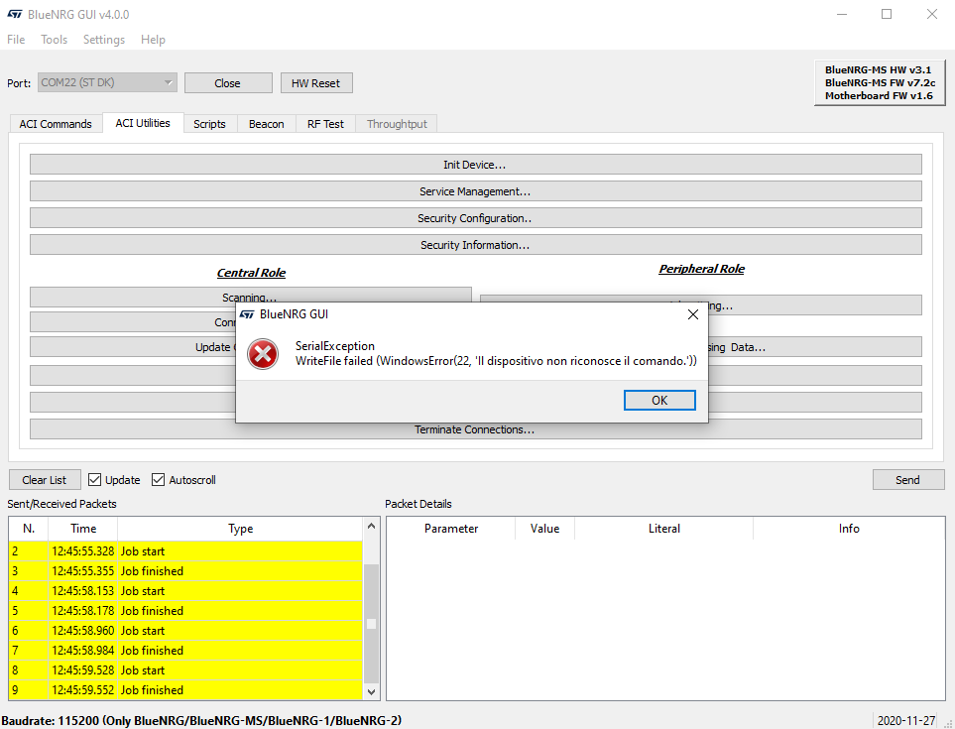Click the Value column header
955x729 pixels.
[544, 529]
